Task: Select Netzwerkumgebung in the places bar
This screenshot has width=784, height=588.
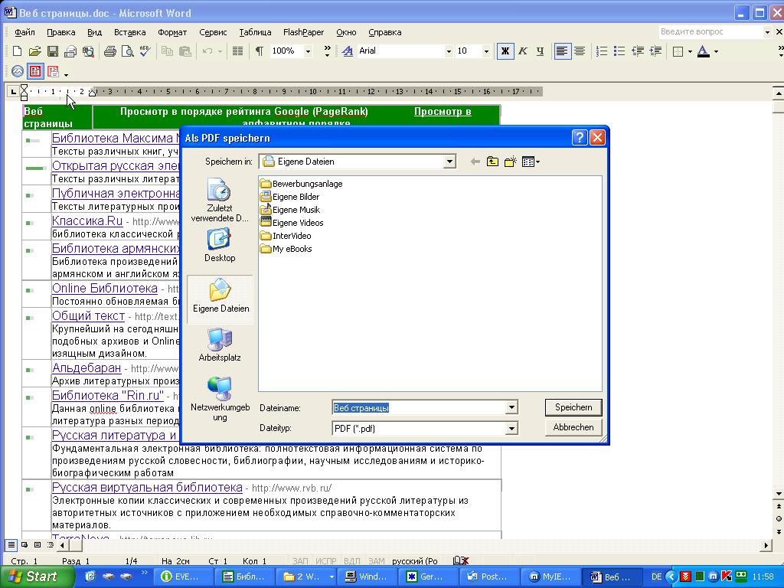Action: click(x=220, y=399)
